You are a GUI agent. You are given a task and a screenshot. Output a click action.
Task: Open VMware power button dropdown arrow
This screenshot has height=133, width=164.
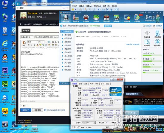click(75, 10)
